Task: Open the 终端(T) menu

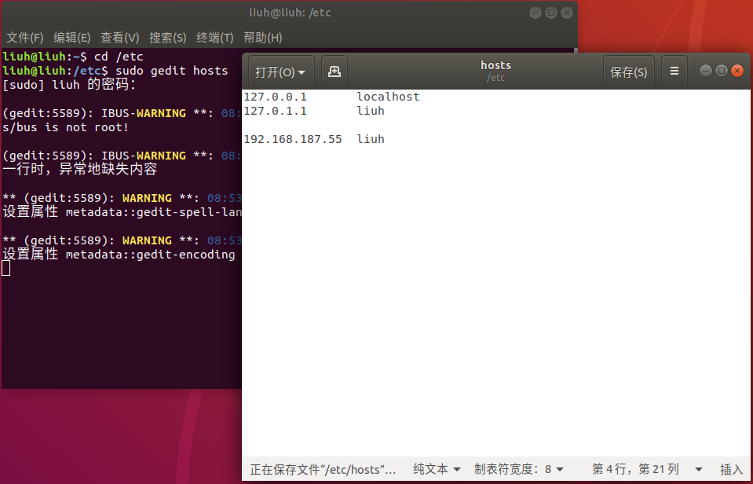Action: point(216,37)
